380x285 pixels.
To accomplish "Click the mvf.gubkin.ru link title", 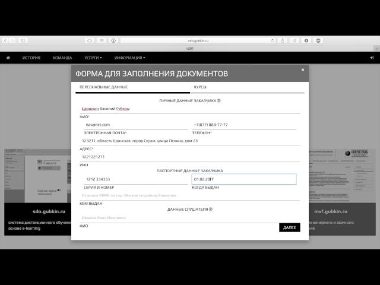I will (331, 211).
